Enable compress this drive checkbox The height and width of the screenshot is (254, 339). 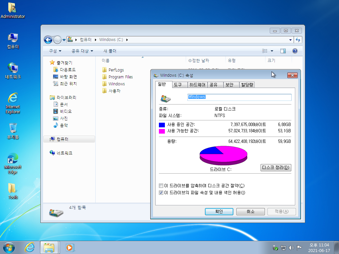(161, 186)
